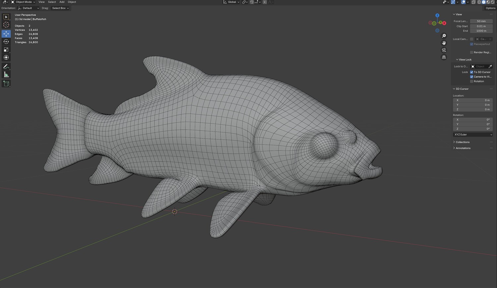Image resolution: width=497 pixels, height=288 pixels.
Task: Select the Add Cube tool
Action: point(6,83)
